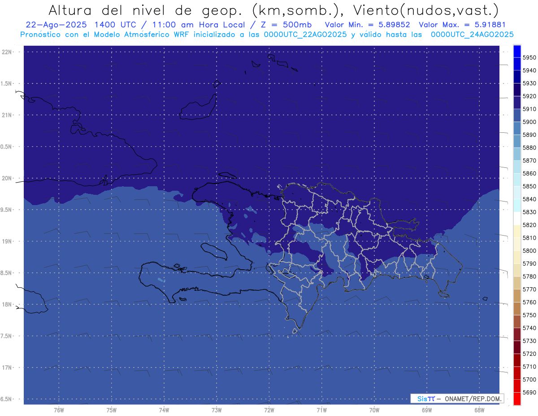
Task: Select the "Z = 500mb" level text
Action: click(286, 25)
